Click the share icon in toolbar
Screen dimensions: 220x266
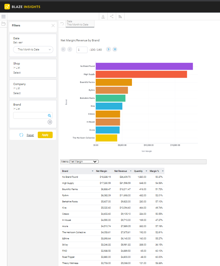click(x=111, y=17)
